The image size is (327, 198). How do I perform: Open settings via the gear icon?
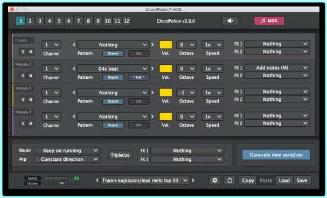214,180
